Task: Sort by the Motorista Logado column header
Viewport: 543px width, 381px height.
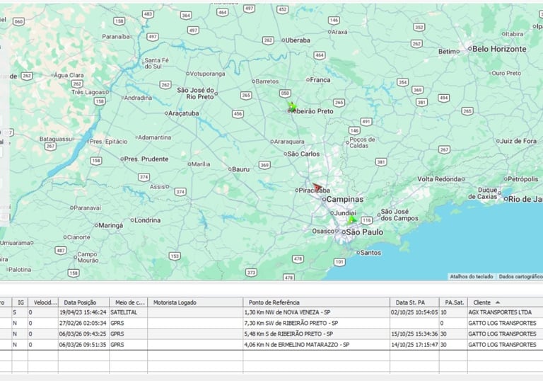Action: pos(195,302)
